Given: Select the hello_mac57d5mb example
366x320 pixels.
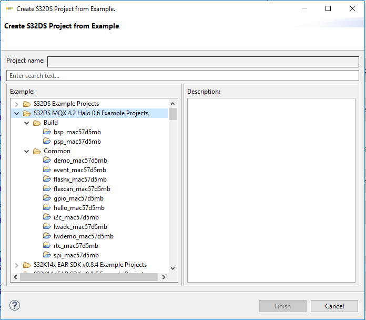Looking at the screenshot, I should tap(79, 208).
